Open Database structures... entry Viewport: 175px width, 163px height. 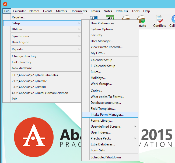tap(110, 103)
